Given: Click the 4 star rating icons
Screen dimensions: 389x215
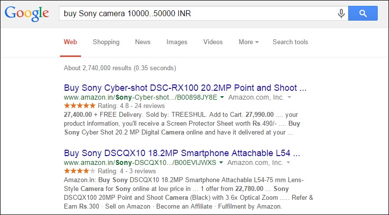Looking at the screenshot, I should 80,171.
